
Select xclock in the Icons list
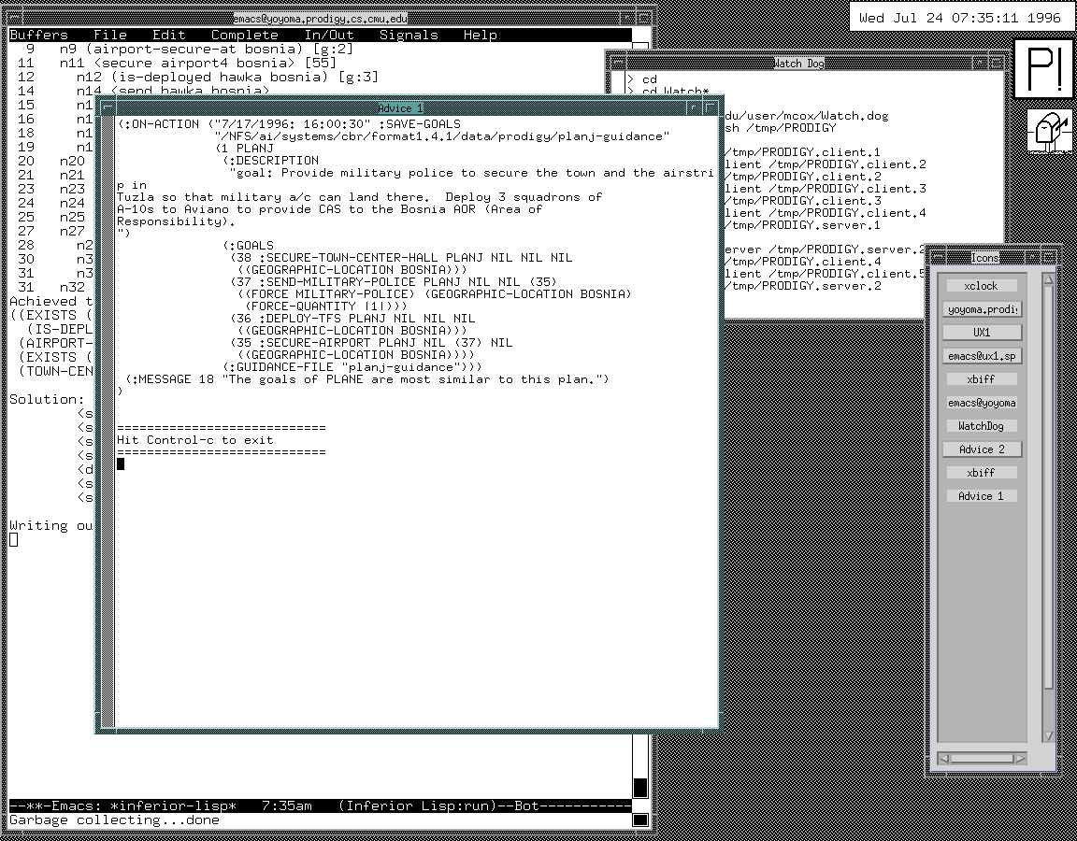pyautogui.click(x=981, y=286)
